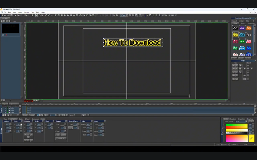Open the Tools menu
The height and width of the screenshot is (160, 257).
coord(37,12)
